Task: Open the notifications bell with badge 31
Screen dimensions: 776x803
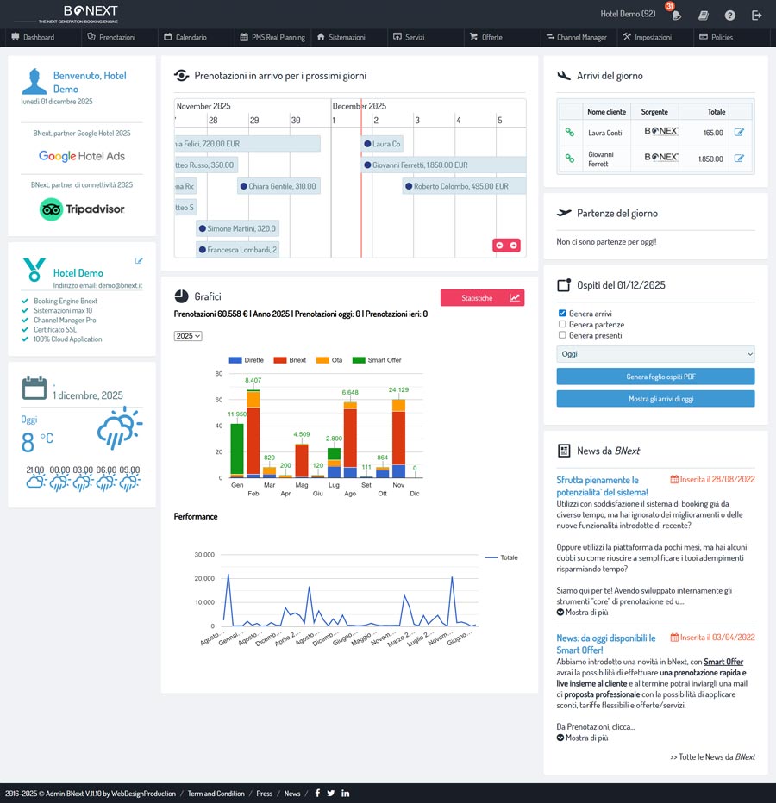Action: pos(677,15)
